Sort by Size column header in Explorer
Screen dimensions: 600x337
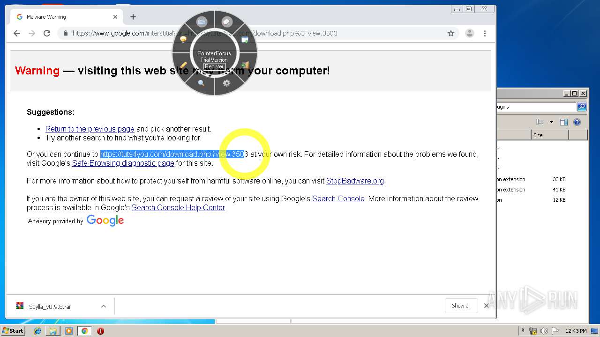[x=550, y=135]
